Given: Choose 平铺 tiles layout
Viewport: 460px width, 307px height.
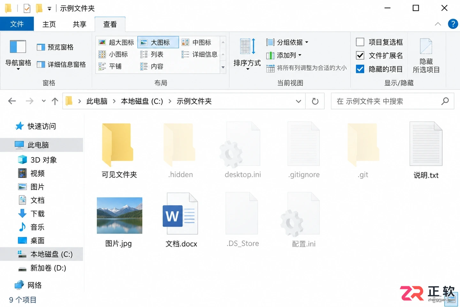Looking at the screenshot, I should pos(110,66).
